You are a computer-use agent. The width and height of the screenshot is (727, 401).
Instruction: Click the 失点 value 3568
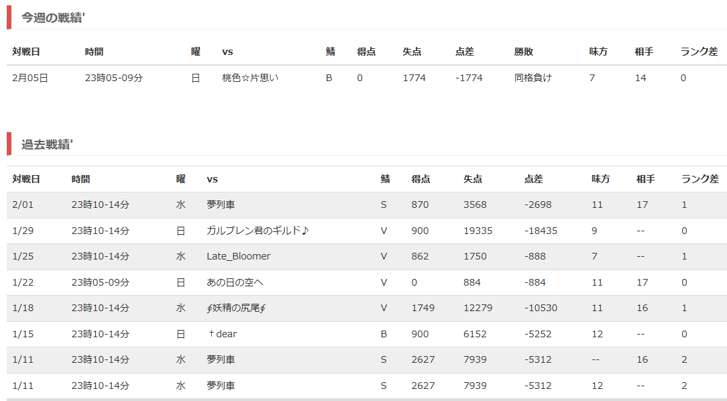pyautogui.click(x=476, y=205)
